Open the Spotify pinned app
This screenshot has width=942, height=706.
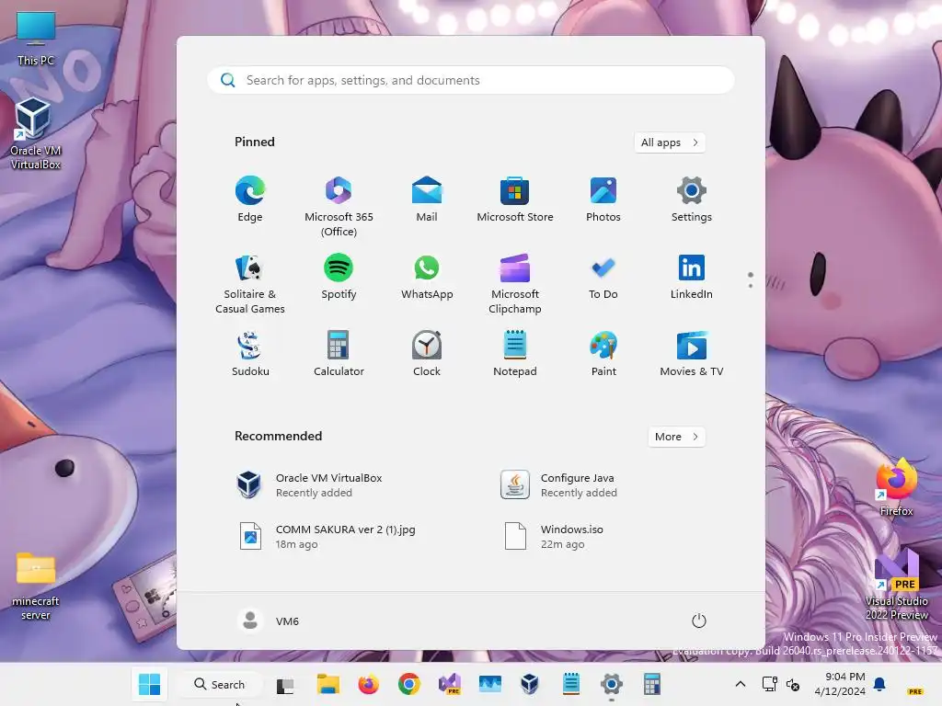(x=339, y=276)
